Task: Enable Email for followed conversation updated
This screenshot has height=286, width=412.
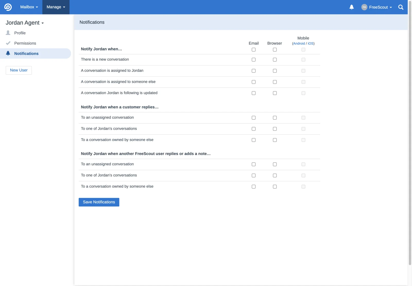Action: tap(254, 93)
